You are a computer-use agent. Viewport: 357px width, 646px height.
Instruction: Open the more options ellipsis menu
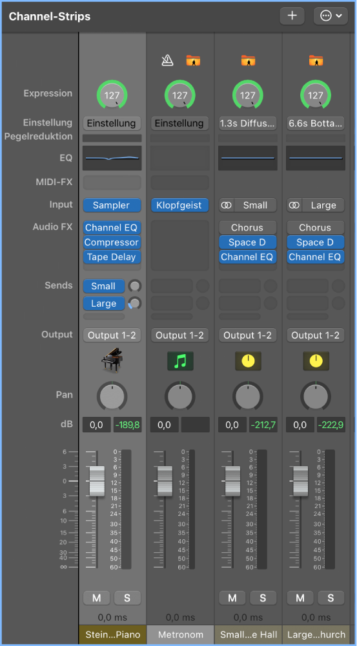[331, 16]
